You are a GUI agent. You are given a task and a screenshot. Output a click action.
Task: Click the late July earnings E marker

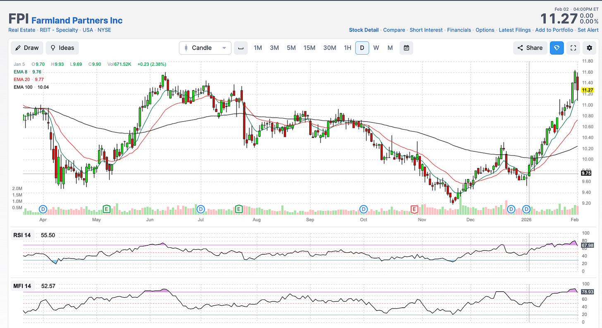click(x=239, y=209)
